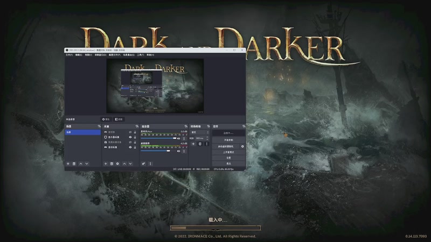The width and height of the screenshot is (431, 242).
Task: Click the 退出 Exit button
Action: point(228,163)
